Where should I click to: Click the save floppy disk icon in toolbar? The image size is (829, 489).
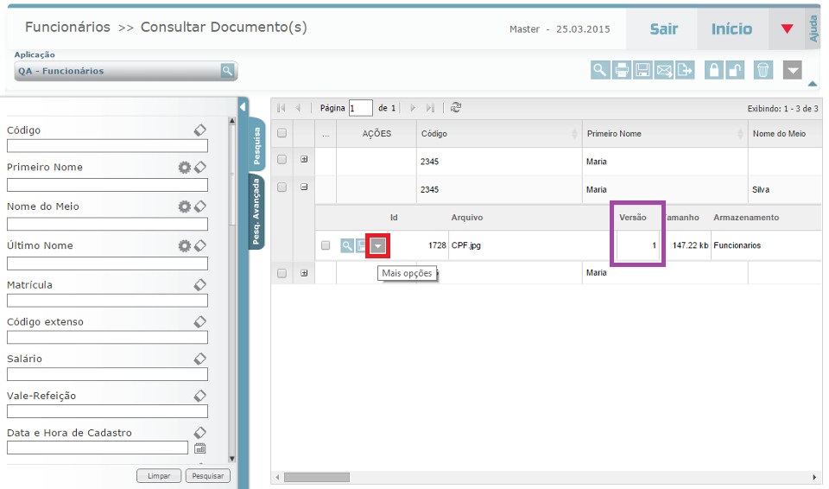(x=642, y=71)
